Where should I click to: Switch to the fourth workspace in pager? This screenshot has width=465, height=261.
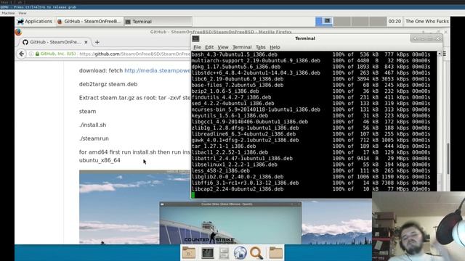click(378, 21)
